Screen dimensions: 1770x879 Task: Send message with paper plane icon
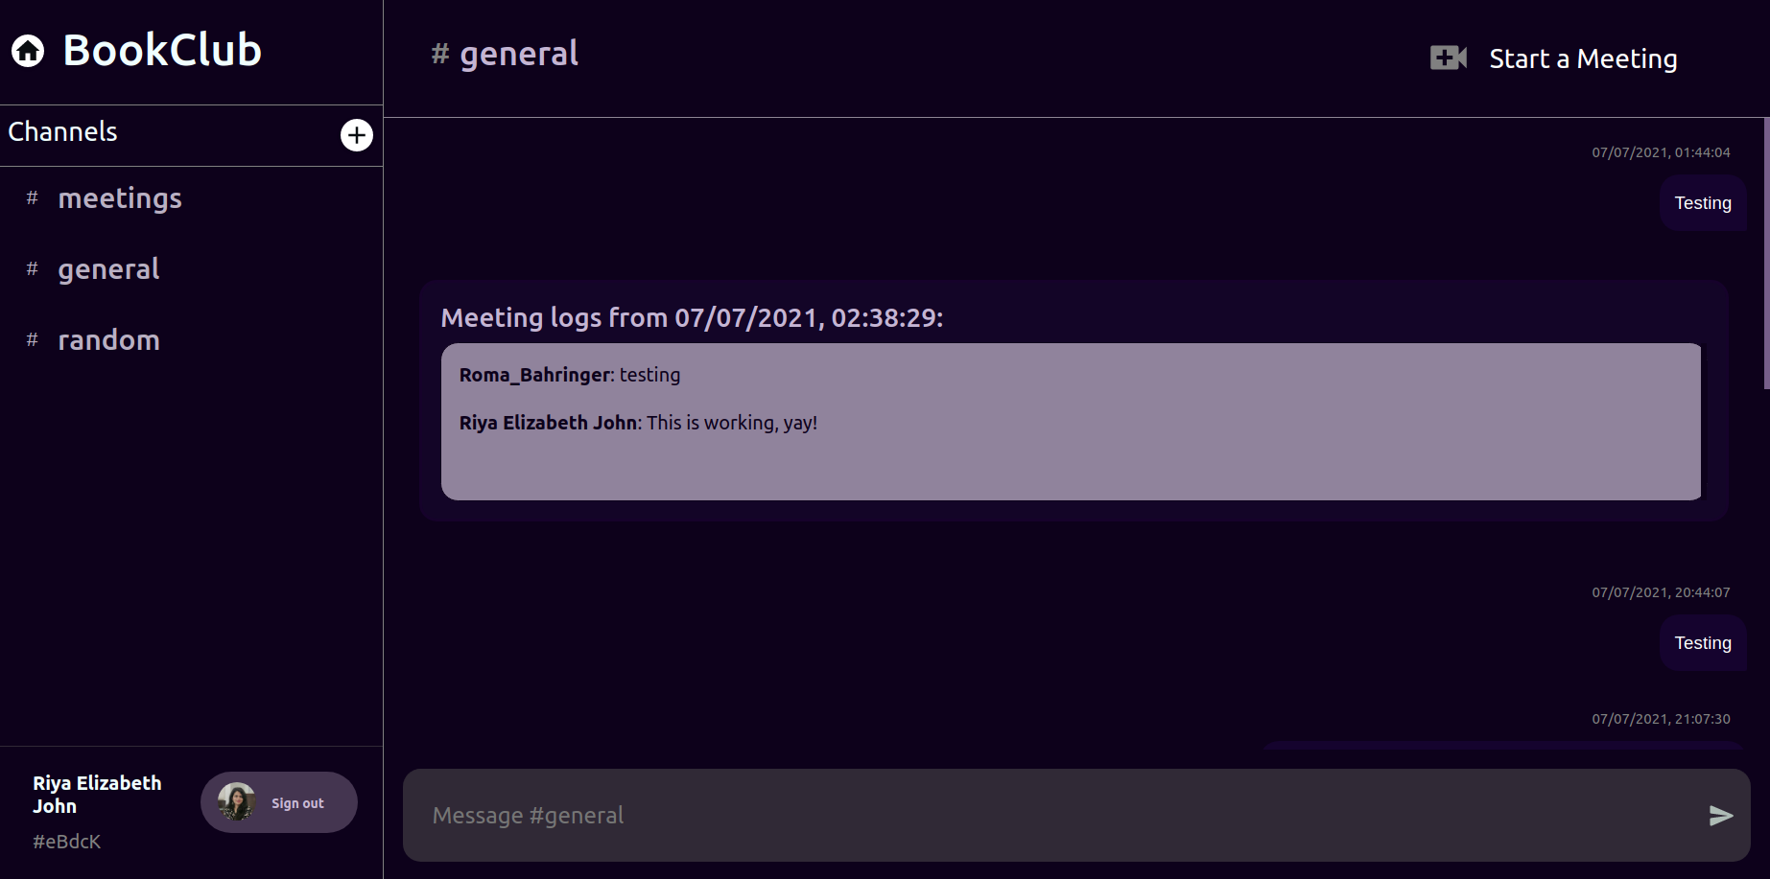[x=1721, y=816]
